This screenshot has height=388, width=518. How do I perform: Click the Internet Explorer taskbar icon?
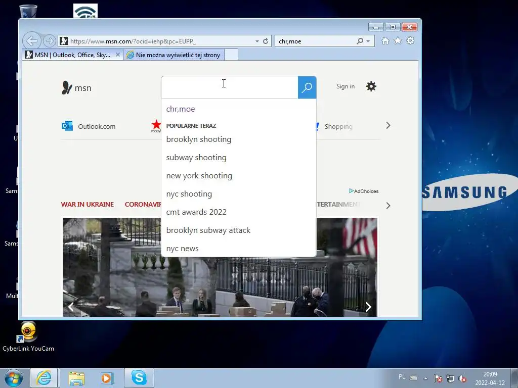[44, 378]
